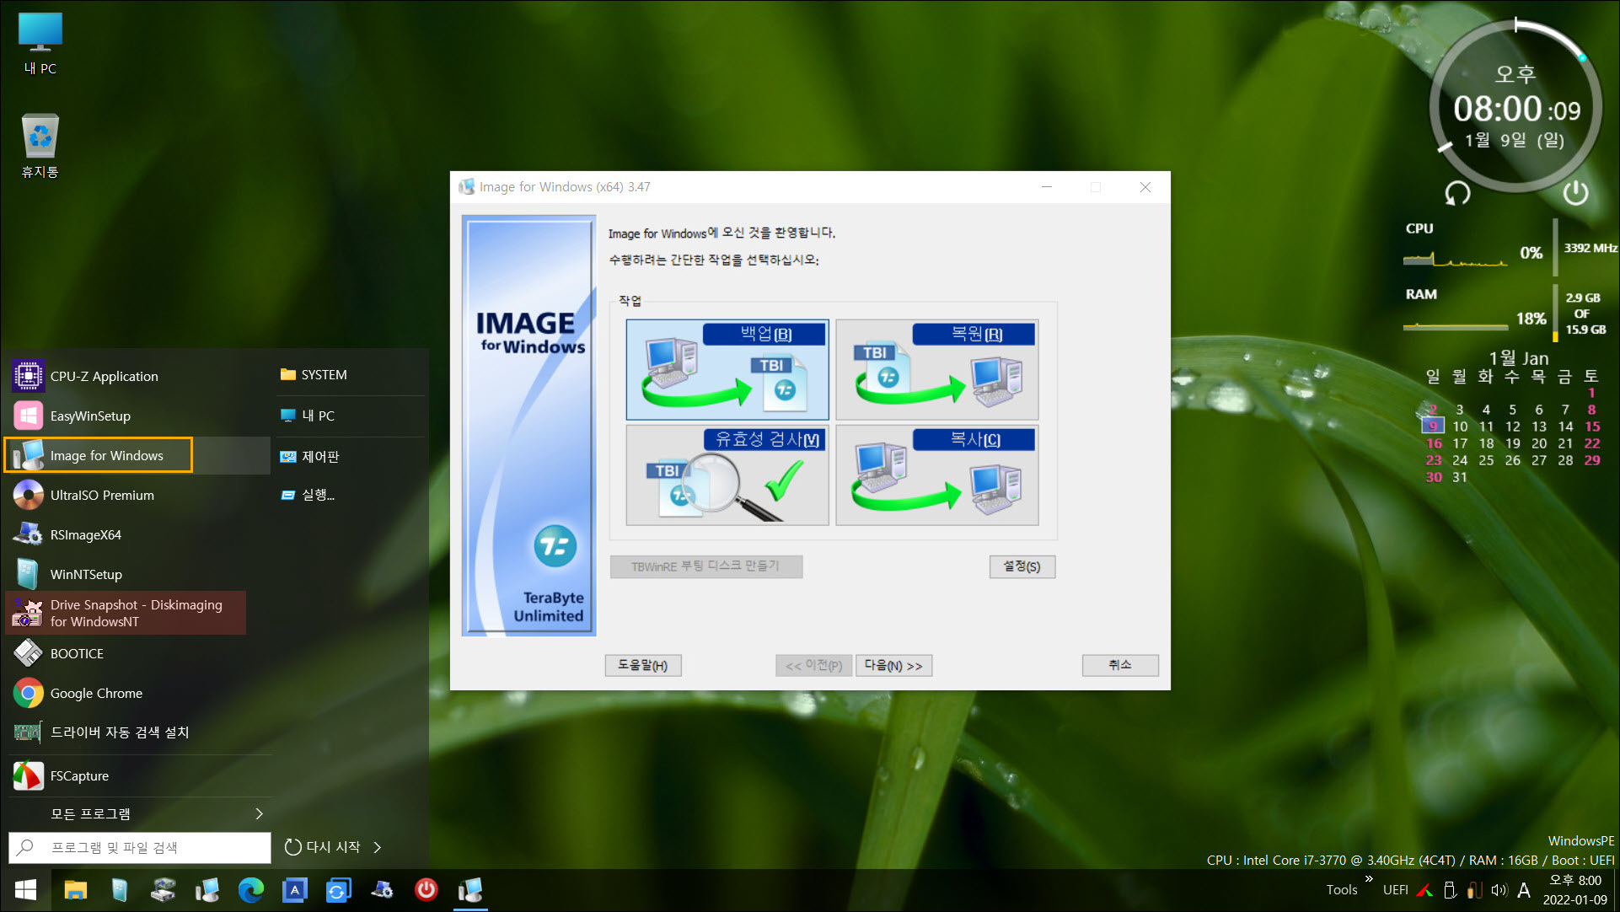Open 내 PC in start menu right column

(x=351, y=416)
